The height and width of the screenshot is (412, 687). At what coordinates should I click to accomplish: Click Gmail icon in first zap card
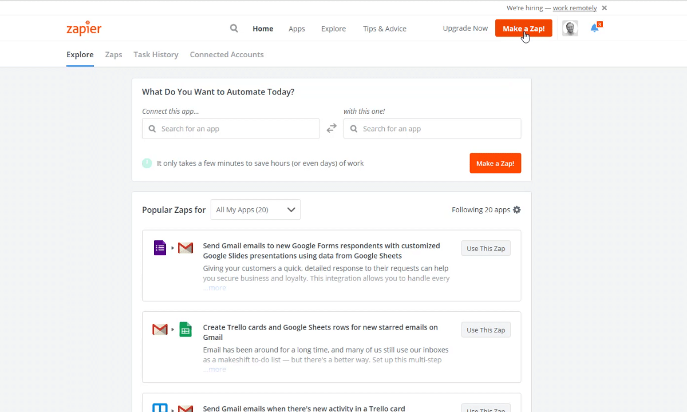pyautogui.click(x=185, y=248)
